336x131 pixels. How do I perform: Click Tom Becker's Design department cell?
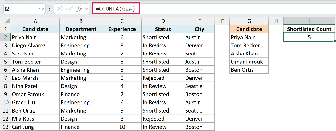click(x=81, y=62)
